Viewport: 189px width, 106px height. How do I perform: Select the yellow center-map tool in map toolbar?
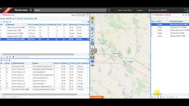point(92,18)
